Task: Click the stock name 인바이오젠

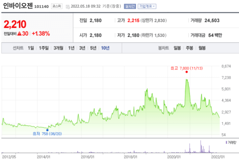Action: pyautogui.click(x=18, y=6)
